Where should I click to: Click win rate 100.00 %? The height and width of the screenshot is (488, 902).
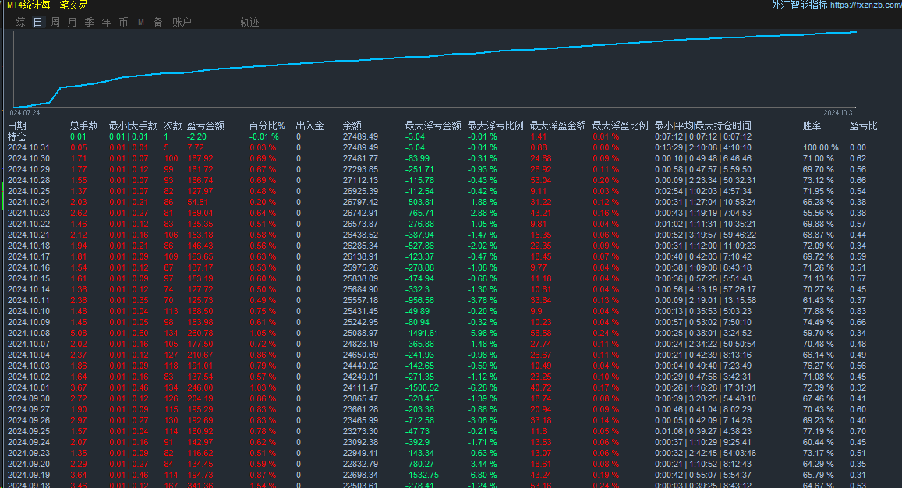821,147
